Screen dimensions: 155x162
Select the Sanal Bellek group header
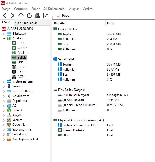[x=66, y=59]
